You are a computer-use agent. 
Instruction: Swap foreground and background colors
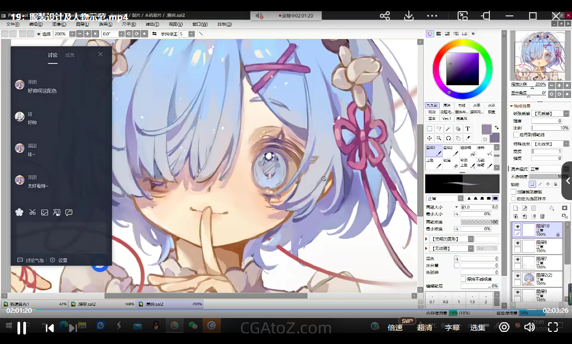pyautogui.click(x=496, y=128)
